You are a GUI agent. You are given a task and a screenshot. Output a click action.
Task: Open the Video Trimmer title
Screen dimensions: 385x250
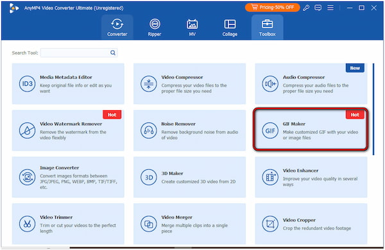[56, 217]
